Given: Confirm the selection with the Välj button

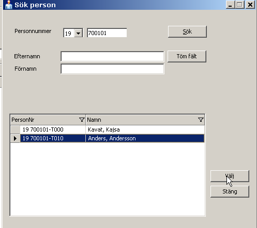Looking at the screenshot, I should (230, 176).
